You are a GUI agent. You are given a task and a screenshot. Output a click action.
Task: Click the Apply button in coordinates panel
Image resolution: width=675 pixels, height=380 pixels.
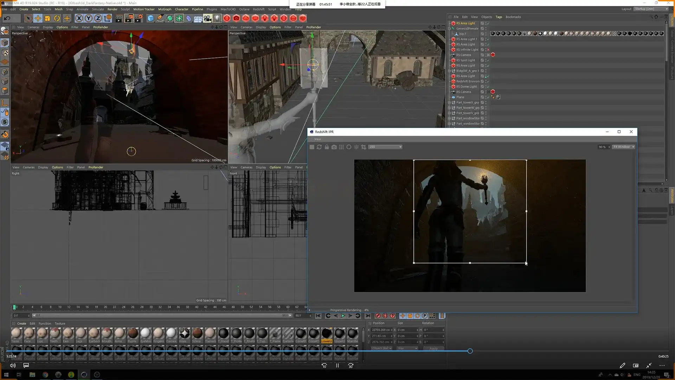pos(433,348)
